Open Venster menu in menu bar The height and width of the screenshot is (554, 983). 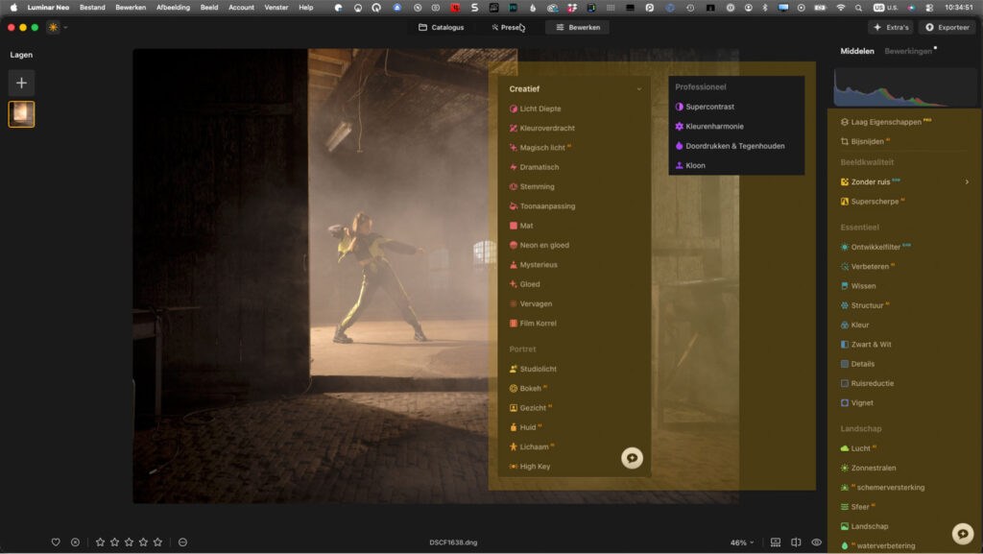point(276,8)
